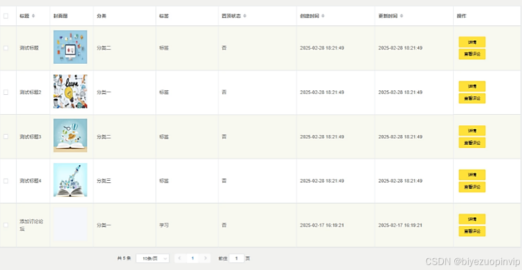Sort by the 置顶状态 column sort icon
The image size is (522, 270).
245,16
